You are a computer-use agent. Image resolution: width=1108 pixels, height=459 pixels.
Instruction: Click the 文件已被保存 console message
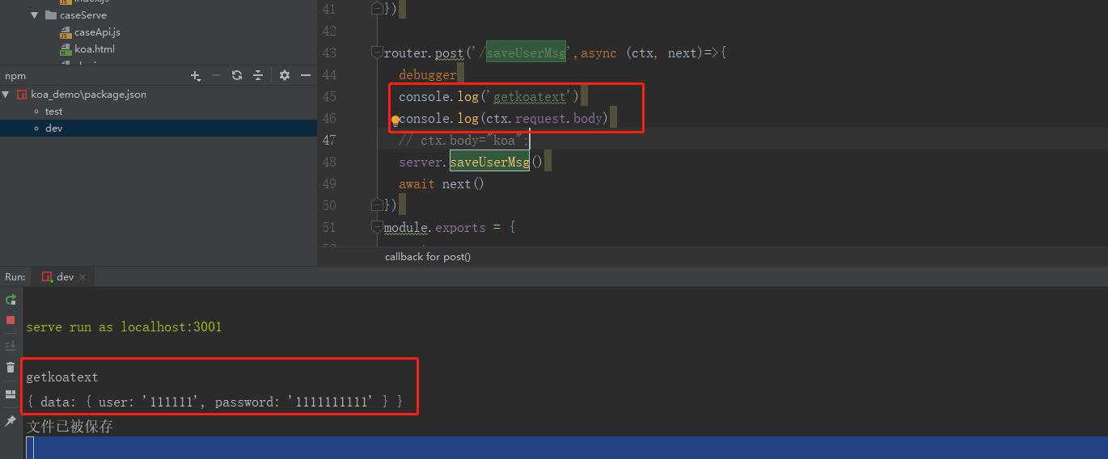[x=70, y=426]
